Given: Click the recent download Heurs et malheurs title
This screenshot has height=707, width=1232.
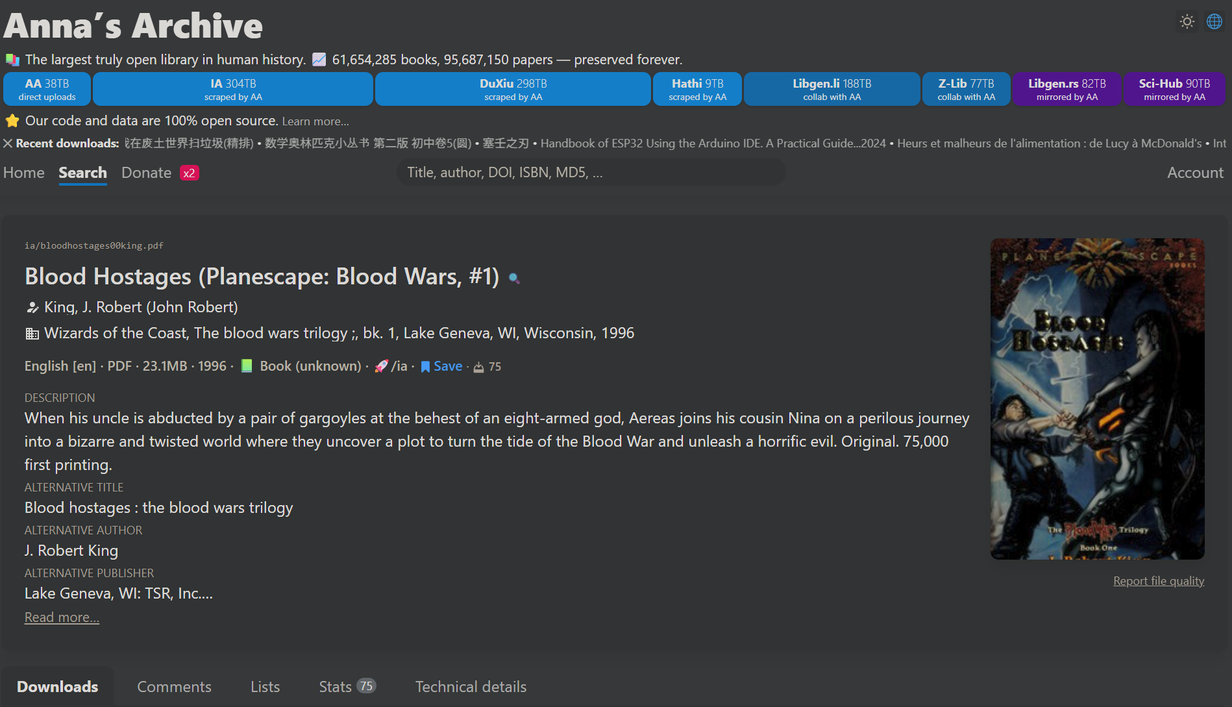Looking at the screenshot, I should click(x=1050, y=143).
